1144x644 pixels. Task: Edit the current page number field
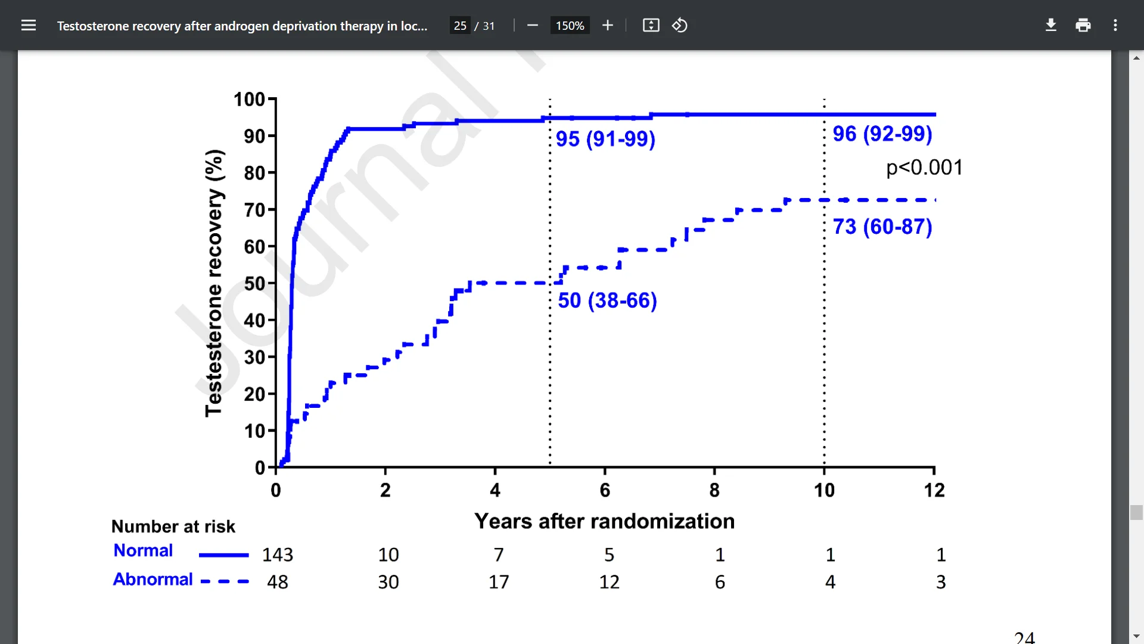(x=460, y=26)
